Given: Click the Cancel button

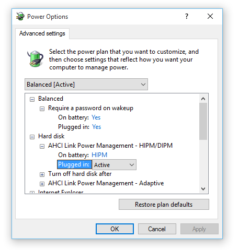Looking at the screenshot, I should click(157, 229).
